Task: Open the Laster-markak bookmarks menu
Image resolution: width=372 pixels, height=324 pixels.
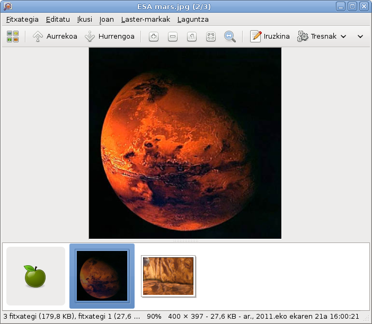Action: (x=145, y=19)
